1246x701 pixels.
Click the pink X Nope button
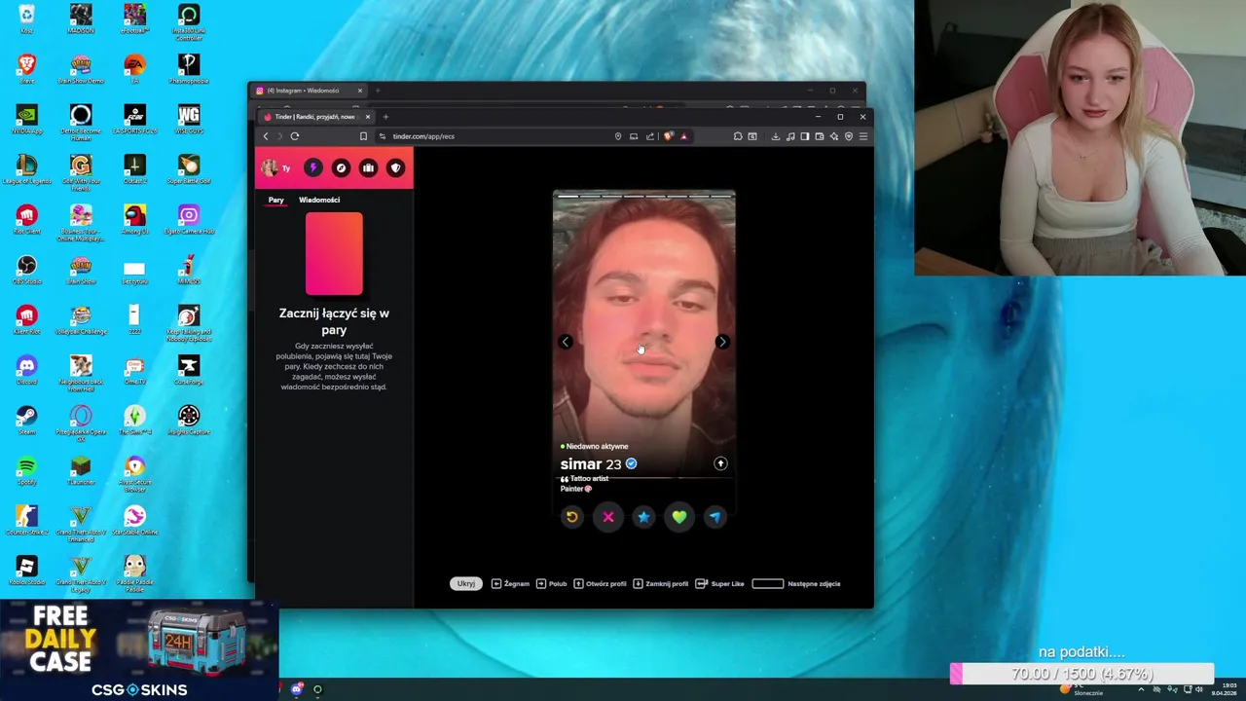[x=608, y=517]
